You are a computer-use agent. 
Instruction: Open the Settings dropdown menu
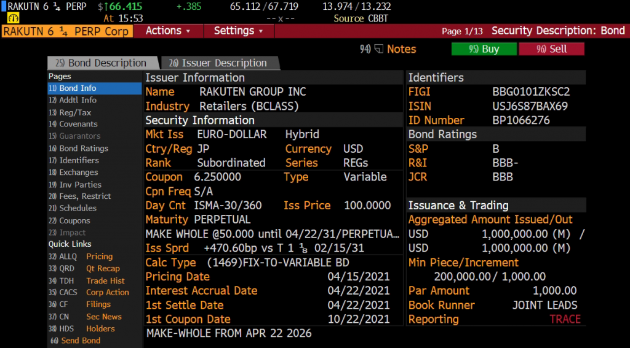[239, 31]
